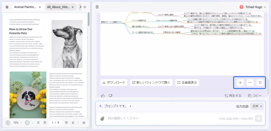This screenshot has width=271, height=131.
Task: Select mind map node 異なる絵画スタイル
Action: [x=140, y=27]
